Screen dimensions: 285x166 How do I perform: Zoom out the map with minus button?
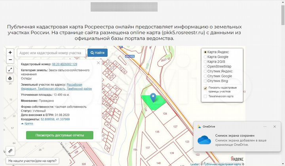click(x=10, y=60)
